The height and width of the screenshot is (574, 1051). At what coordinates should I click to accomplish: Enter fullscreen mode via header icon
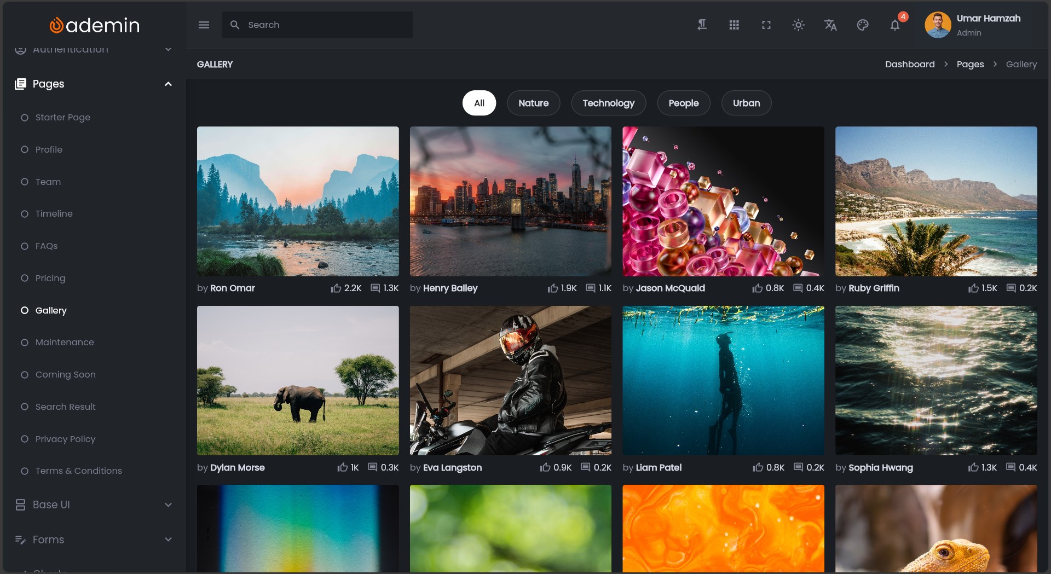point(766,25)
